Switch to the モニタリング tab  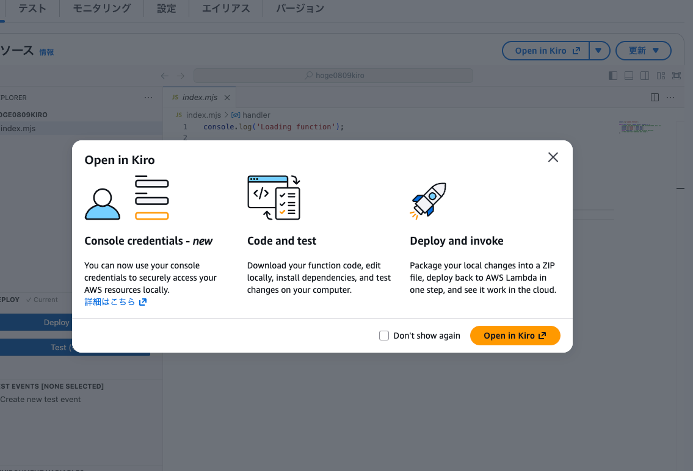pos(101,9)
